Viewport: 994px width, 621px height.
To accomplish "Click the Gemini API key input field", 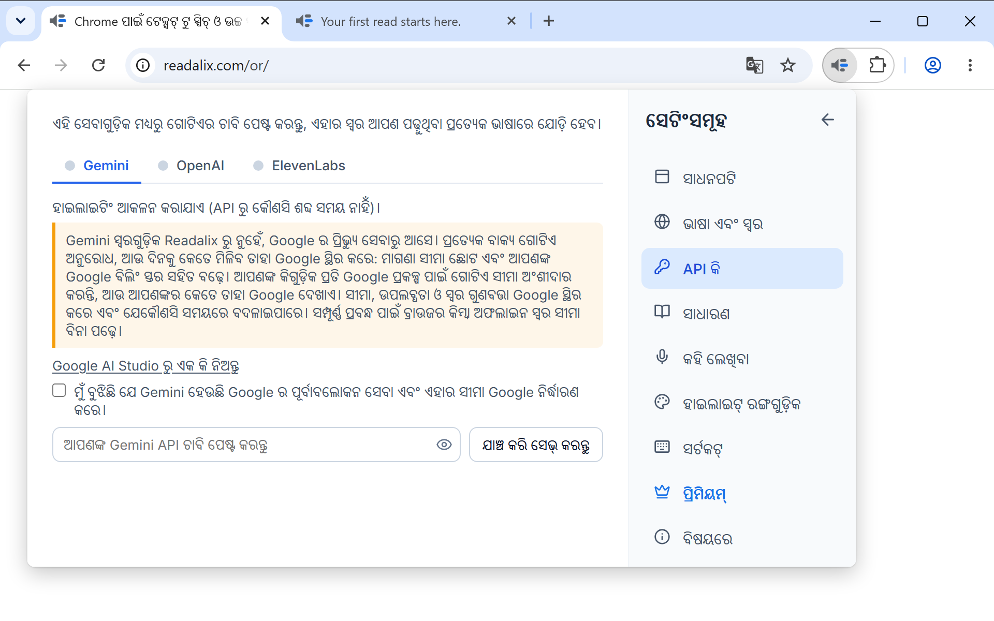I will (256, 445).
